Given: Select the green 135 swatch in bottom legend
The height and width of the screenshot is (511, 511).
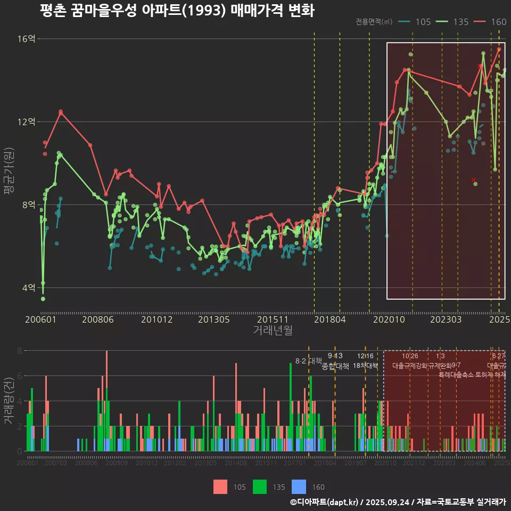Looking at the screenshot, I should point(259,487).
